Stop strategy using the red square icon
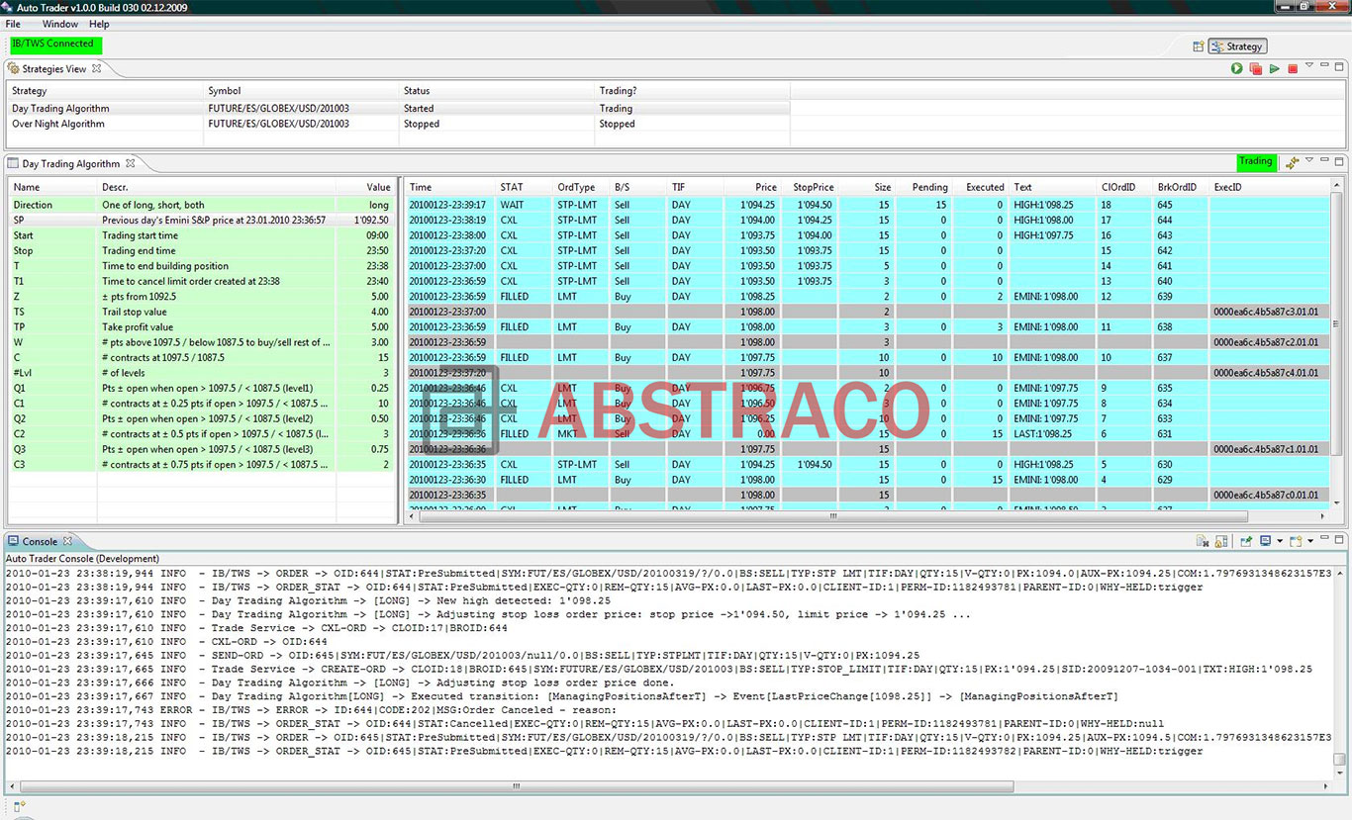1352x820 pixels. (1292, 69)
